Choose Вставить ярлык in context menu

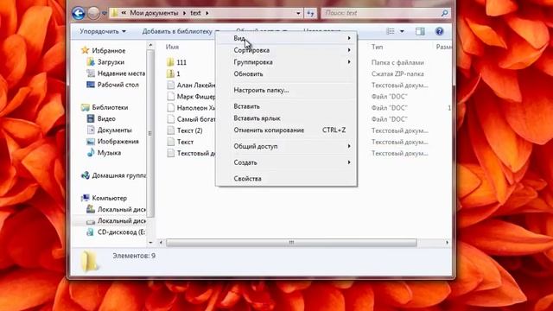point(286,118)
